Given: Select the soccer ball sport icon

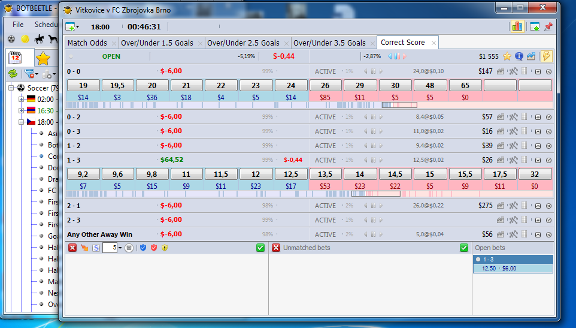Looking at the screenshot, I should [11, 38].
